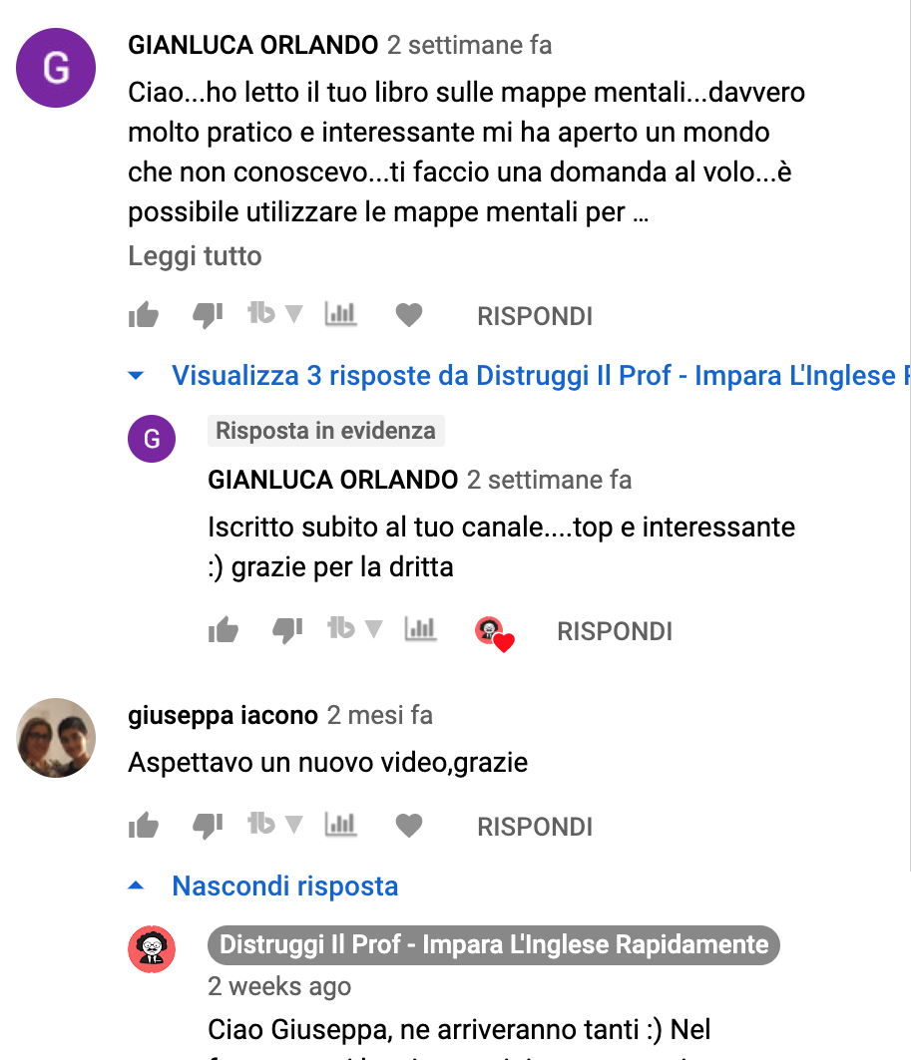Image resolution: width=911 pixels, height=1060 pixels.
Task: Thumbs down the 'Iscritto subito' reply
Action: (287, 631)
